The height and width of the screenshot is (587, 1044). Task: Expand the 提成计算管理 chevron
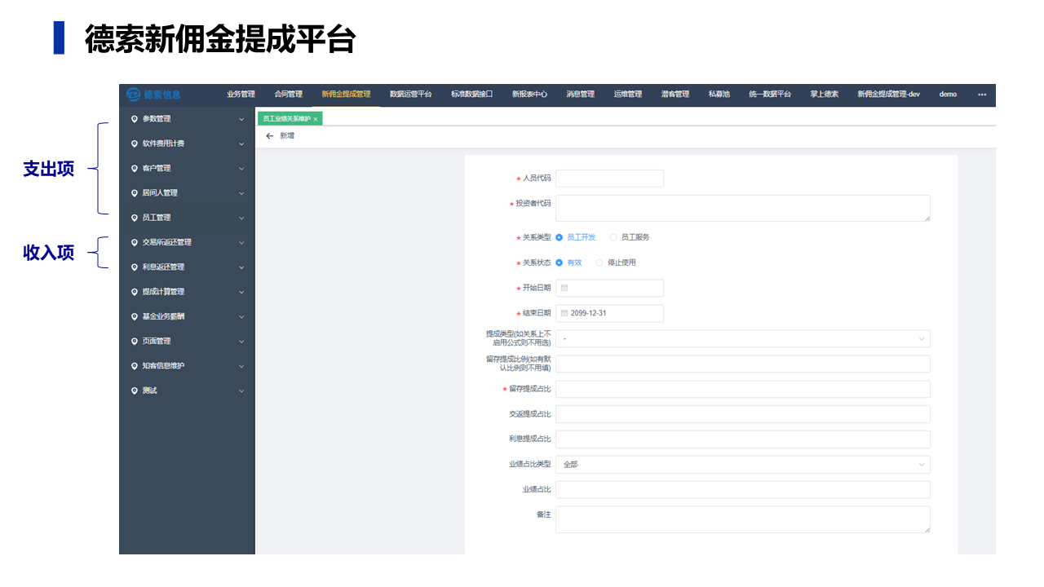[x=241, y=292]
